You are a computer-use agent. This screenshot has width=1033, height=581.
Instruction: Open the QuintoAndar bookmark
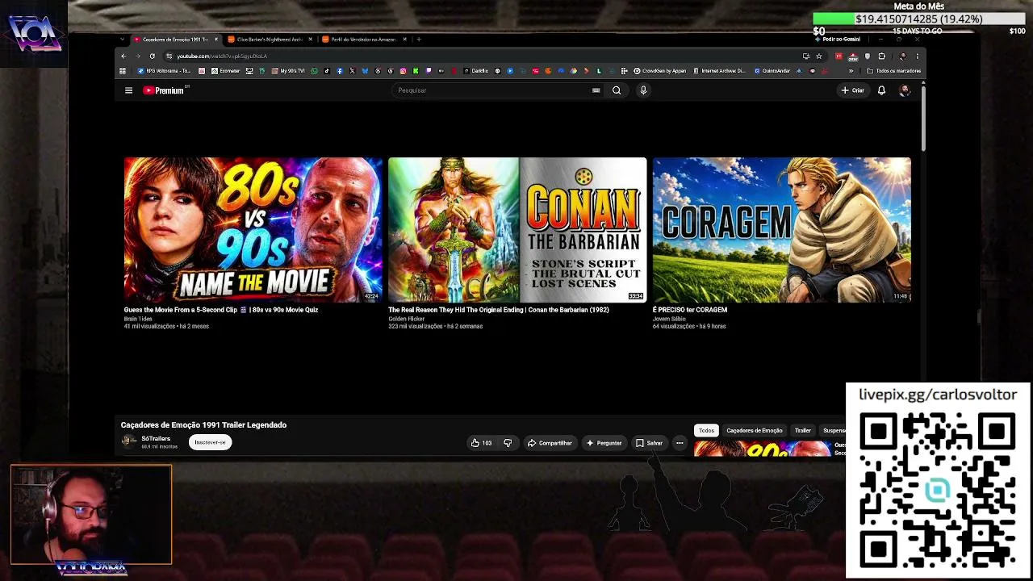pos(772,71)
